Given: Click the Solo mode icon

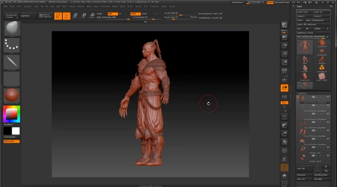Looking at the screenshot, I should click(284, 176).
